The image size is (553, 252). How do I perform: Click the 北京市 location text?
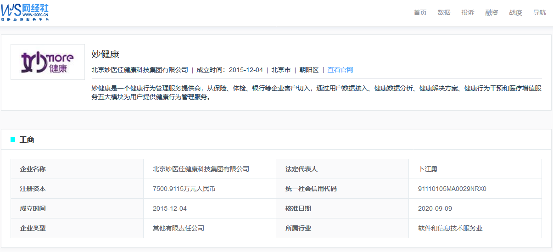(x=281, y=70)
